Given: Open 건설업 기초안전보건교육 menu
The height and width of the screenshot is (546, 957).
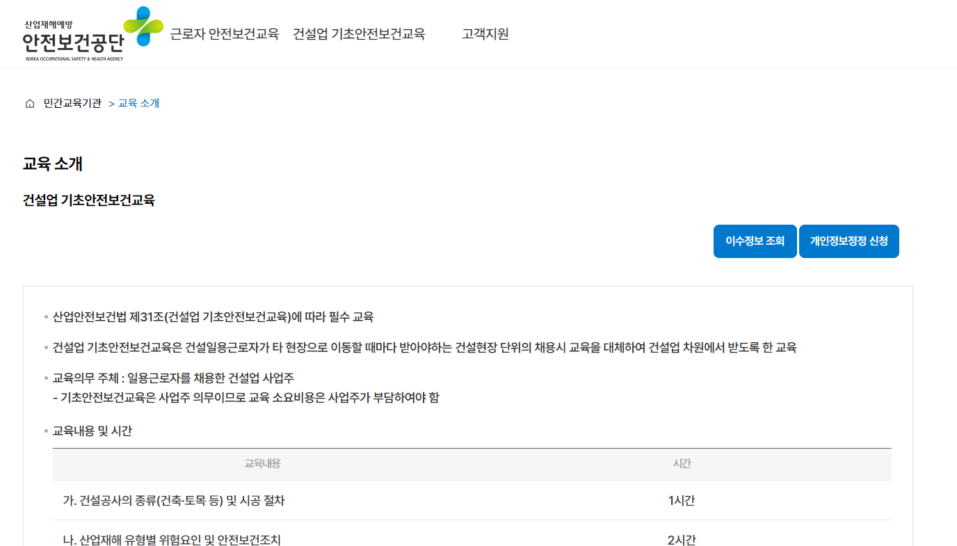Looking at the screenshot, I should pyautogui.click(x=359, y=34).
